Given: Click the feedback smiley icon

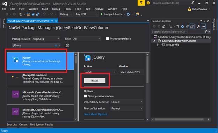Looking at the screenshot, I should tap(148, 3).
